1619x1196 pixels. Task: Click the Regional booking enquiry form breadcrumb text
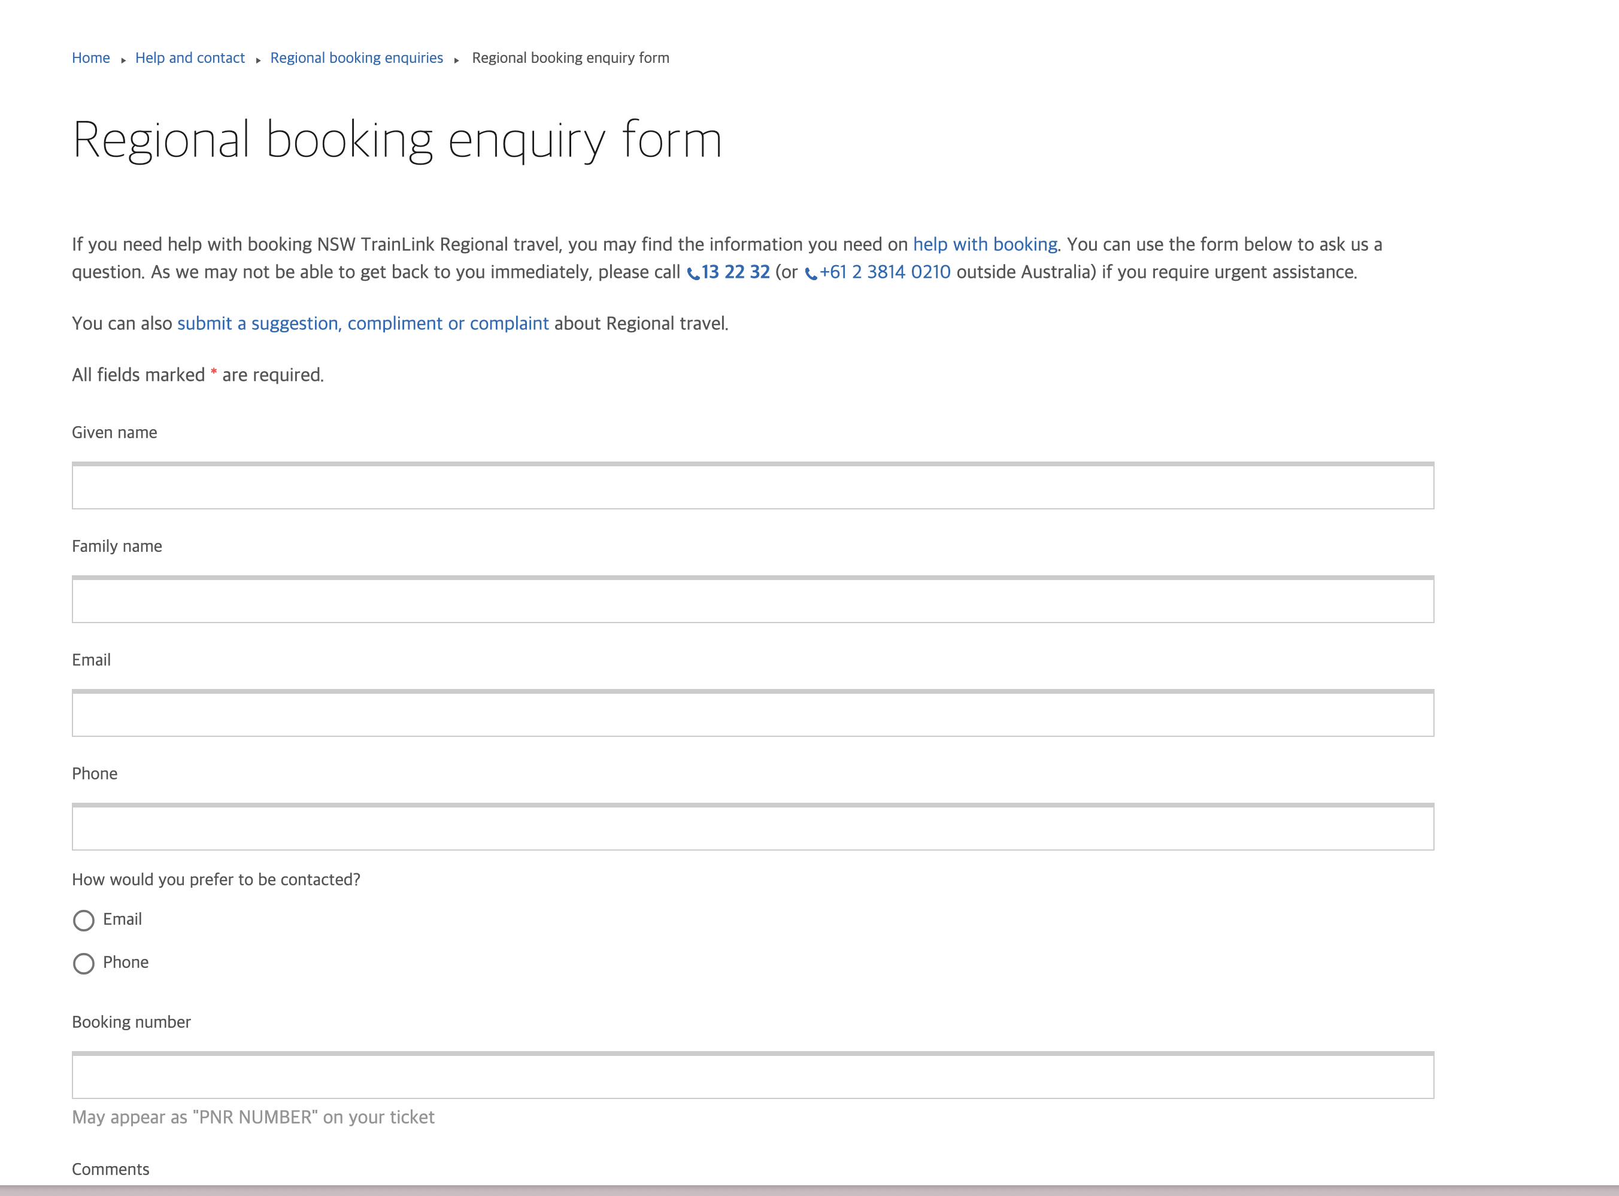571,58
